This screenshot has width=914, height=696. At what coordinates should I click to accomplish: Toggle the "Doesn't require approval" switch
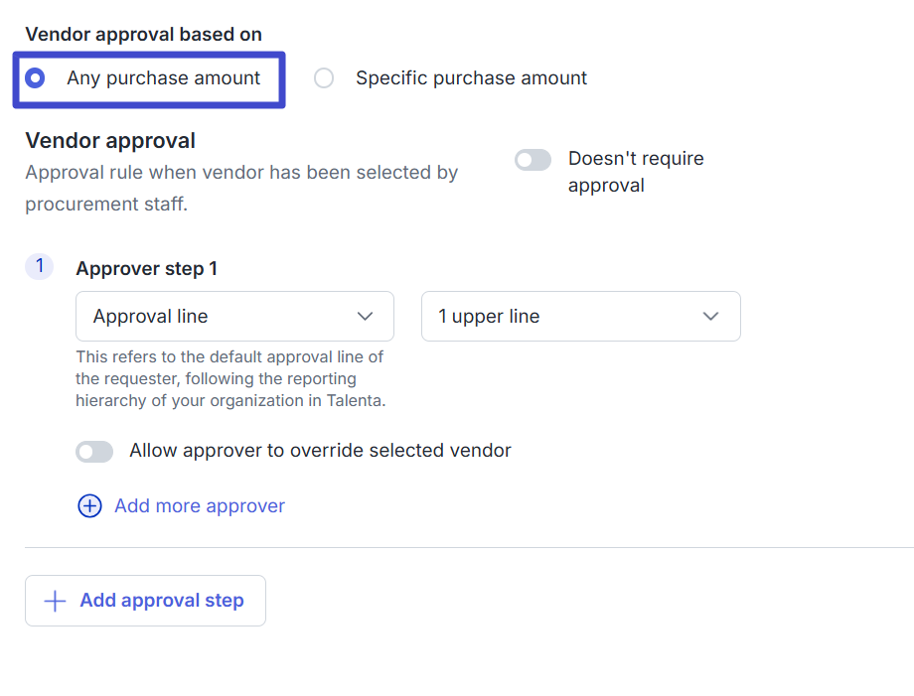point(533,160)
